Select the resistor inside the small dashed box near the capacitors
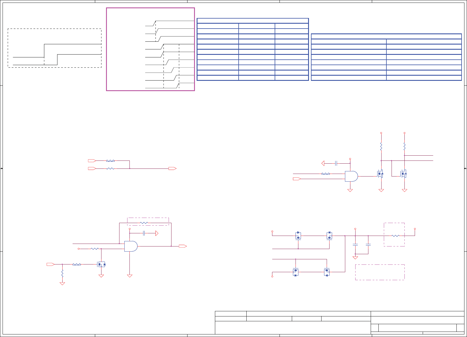The height and width of the screenshot is (337, 467). click(x=396, y=236)
